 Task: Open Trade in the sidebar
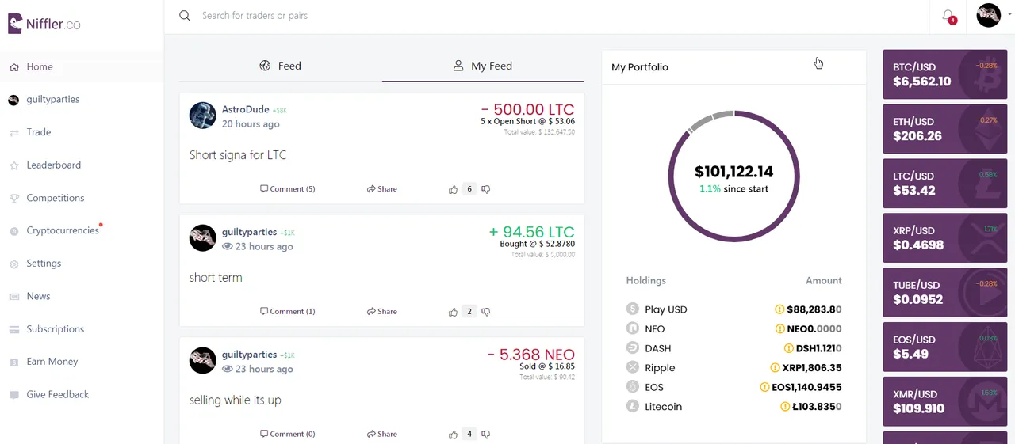click(x=39, y=132)
